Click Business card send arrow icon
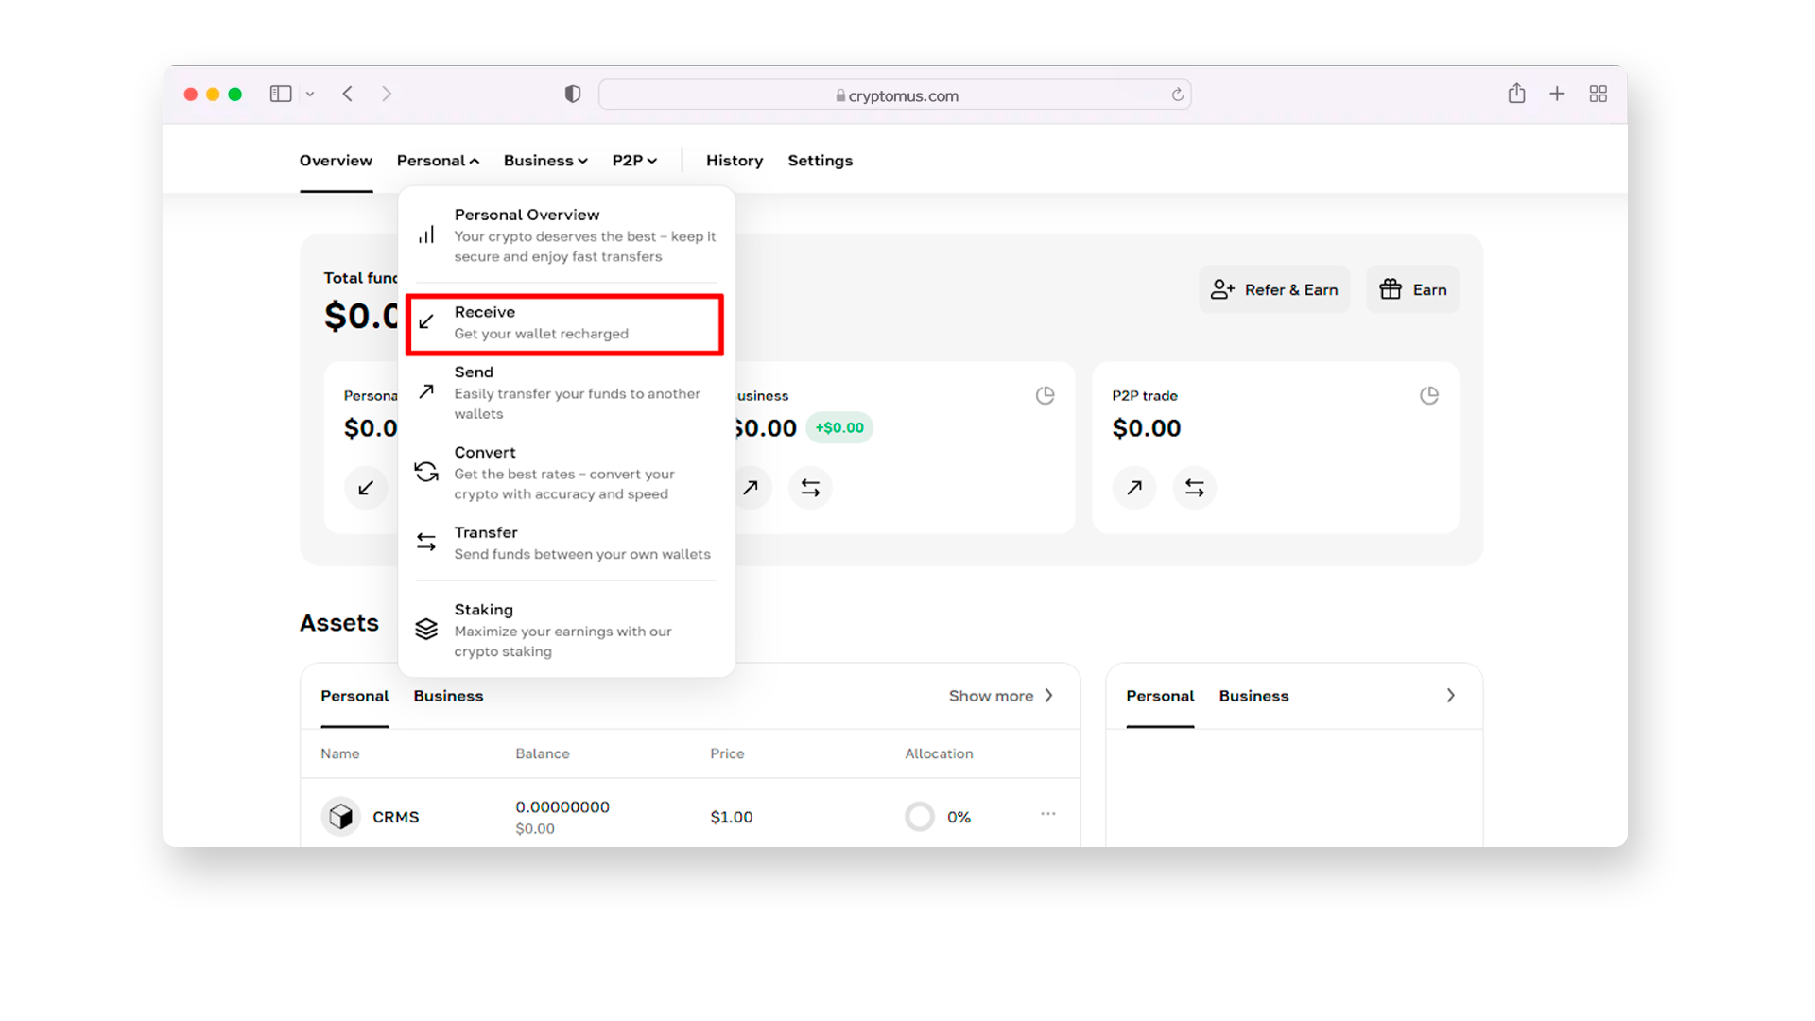Screen dimensions: 1815x1021 coord(751,488)
